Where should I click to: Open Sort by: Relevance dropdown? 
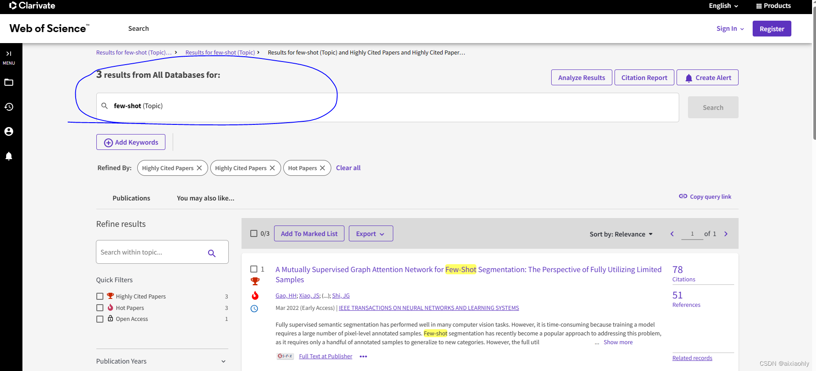621,234
